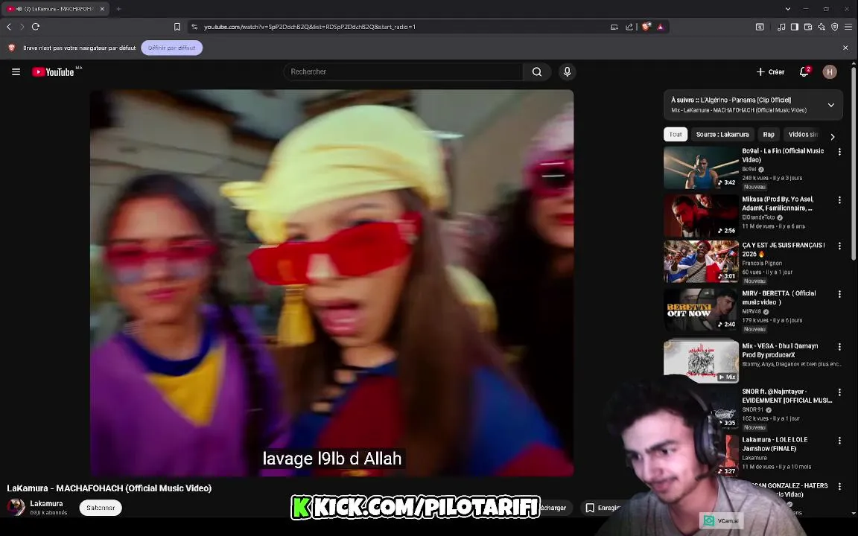Open Mix VEGA Dhu l Qarnayn thumbnail
The height and width of the screenshot is (536, 858).
coord(701,361)
